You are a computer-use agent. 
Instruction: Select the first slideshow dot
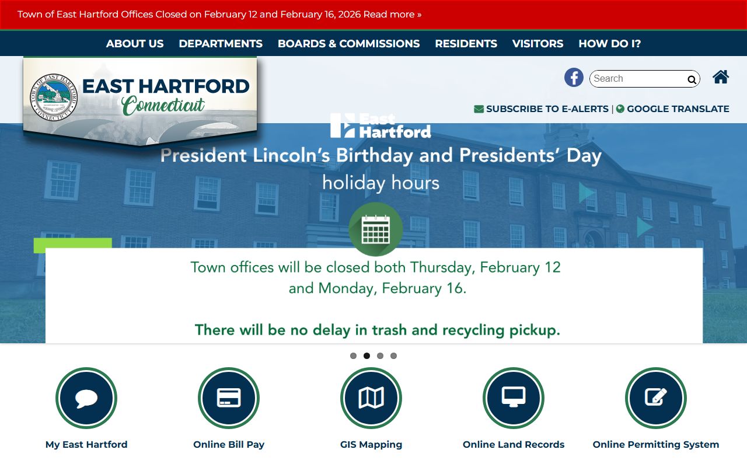pos(353,356)
